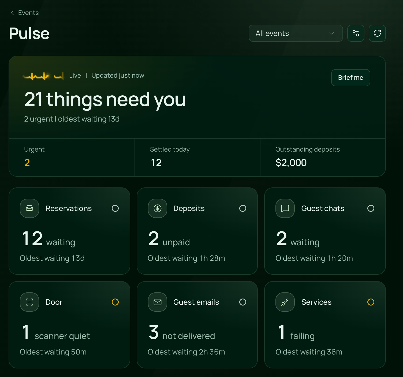
Task: Go back to Events
Action: tap(25, 13)
